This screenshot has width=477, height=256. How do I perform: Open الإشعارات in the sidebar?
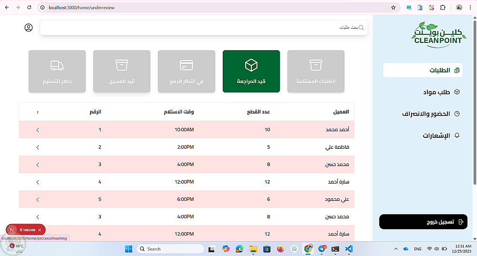tap(441, 135)
